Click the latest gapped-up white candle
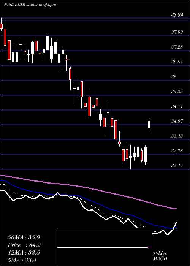The height and width of the screenshot is (266, 190). click(149, 124)
